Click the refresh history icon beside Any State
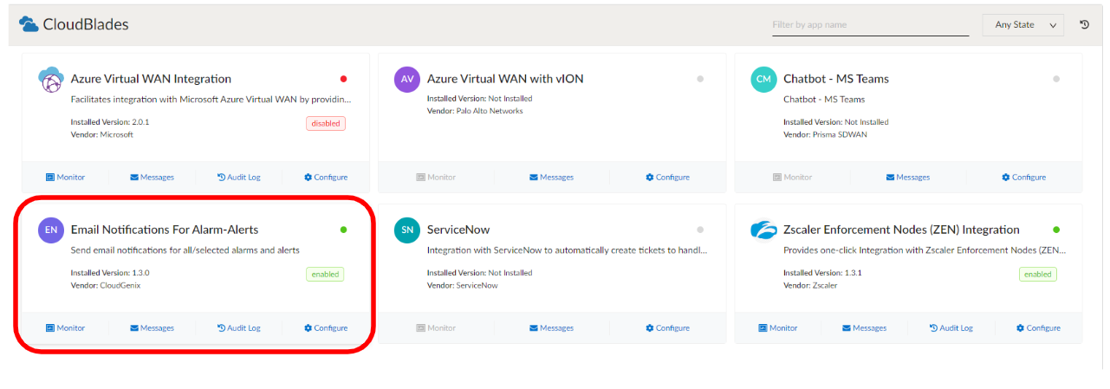 coord(1084,24)
